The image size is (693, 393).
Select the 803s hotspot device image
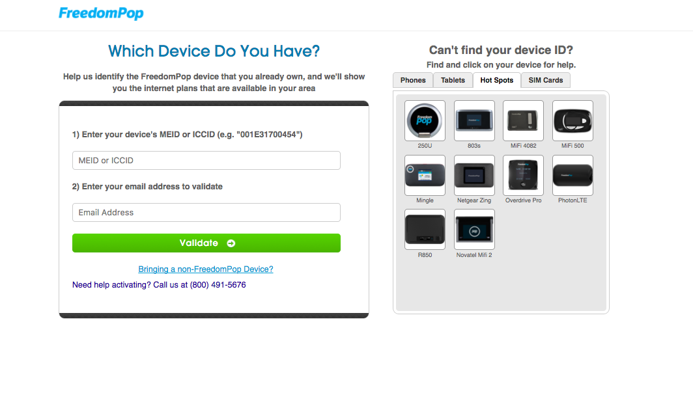pyautogui.click(x=474, y=120)
